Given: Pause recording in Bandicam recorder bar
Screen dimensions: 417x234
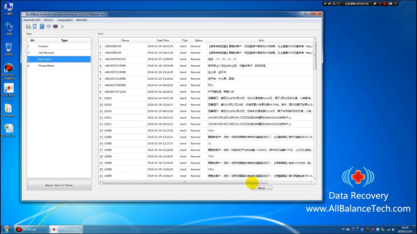Looking at the screenshot, I should pyautogui.click(x=380, y=4).
